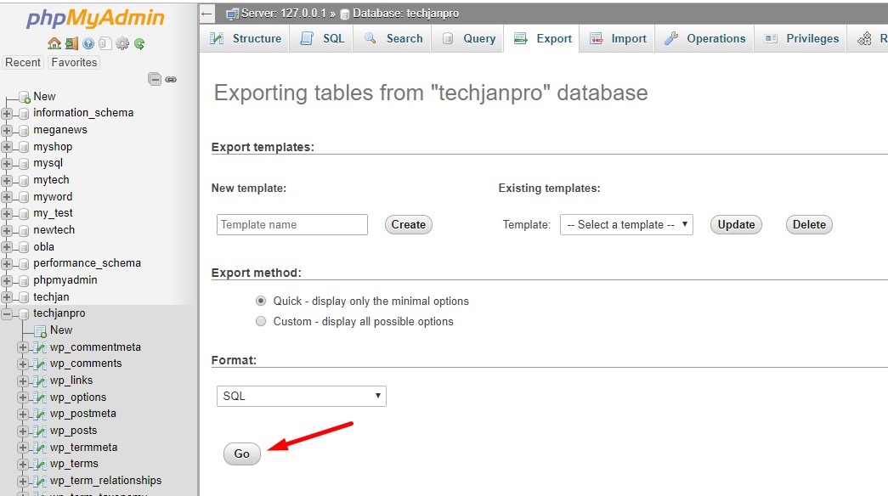Choose Custom export to display all options
888x496 pixels.
click(x=261, y=321)
